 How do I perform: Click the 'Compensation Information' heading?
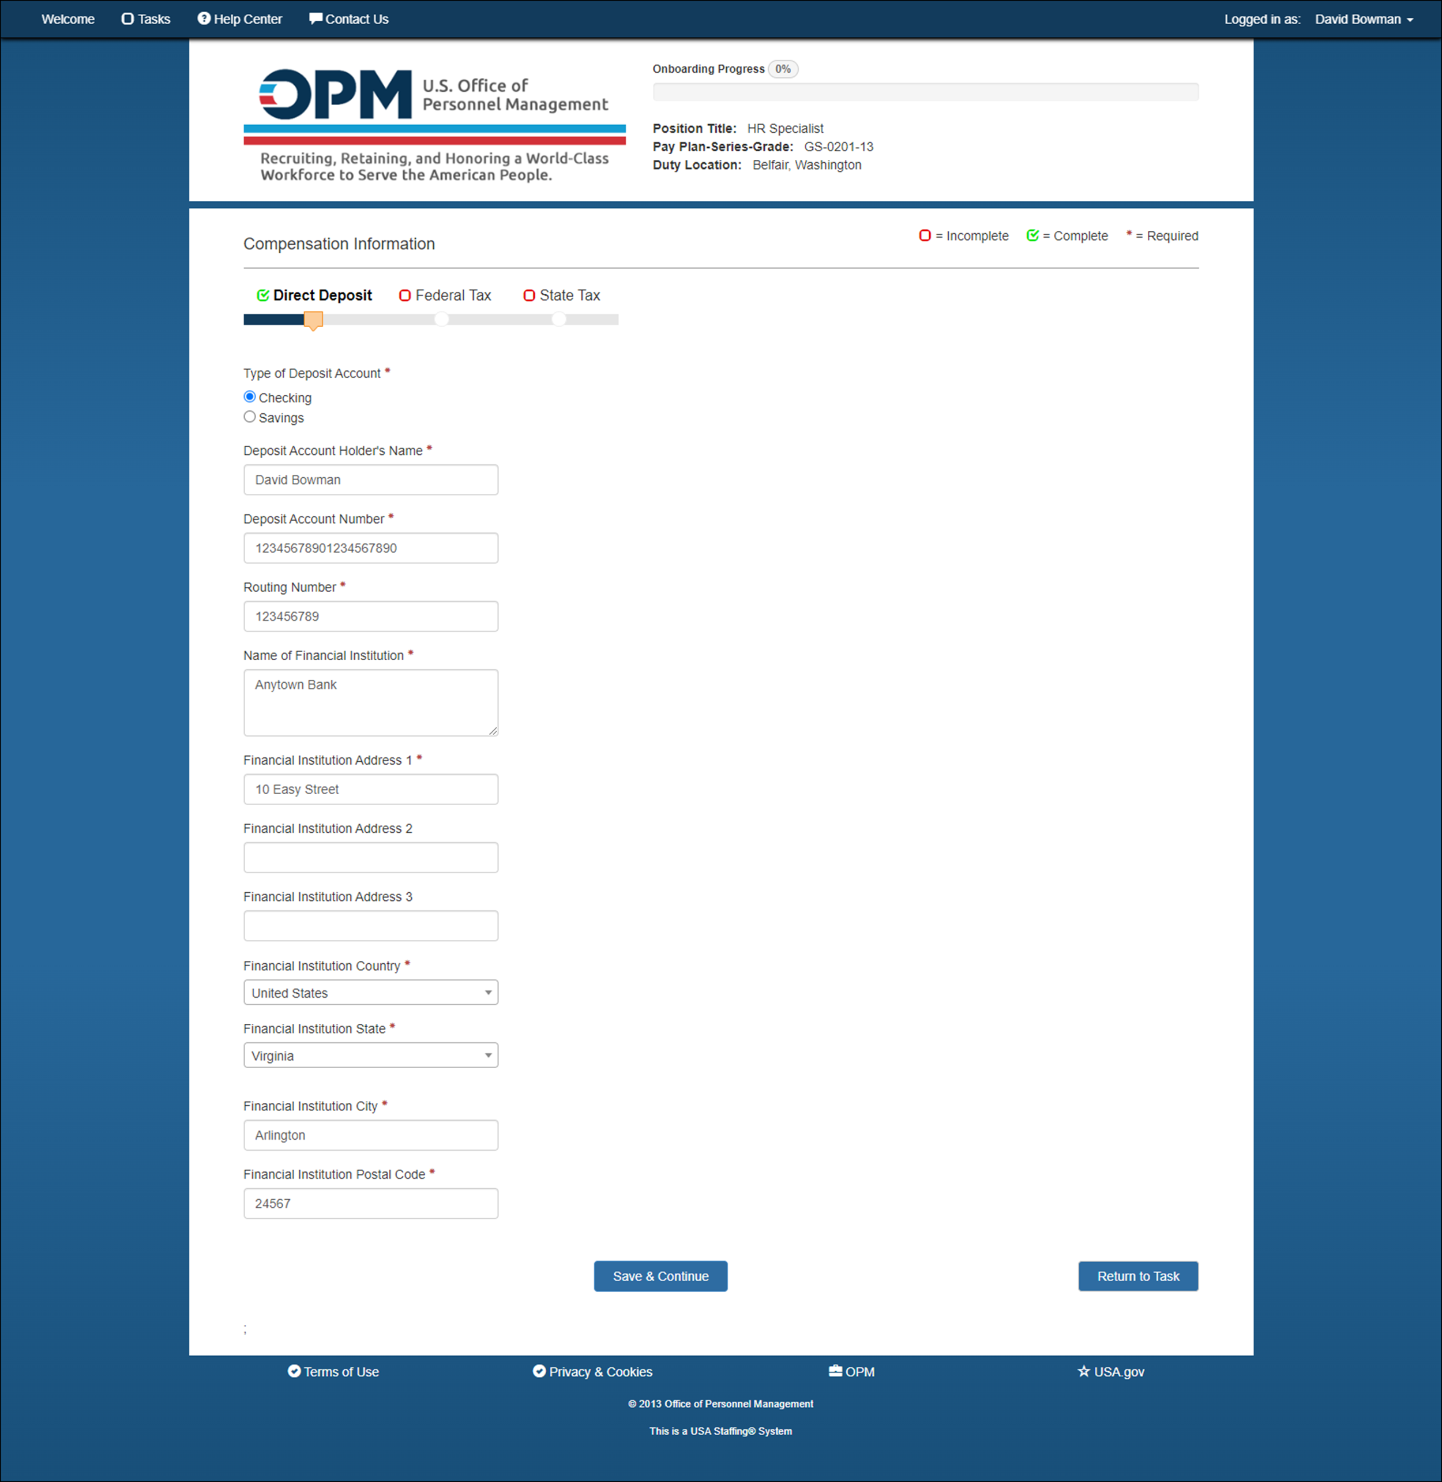339,244
